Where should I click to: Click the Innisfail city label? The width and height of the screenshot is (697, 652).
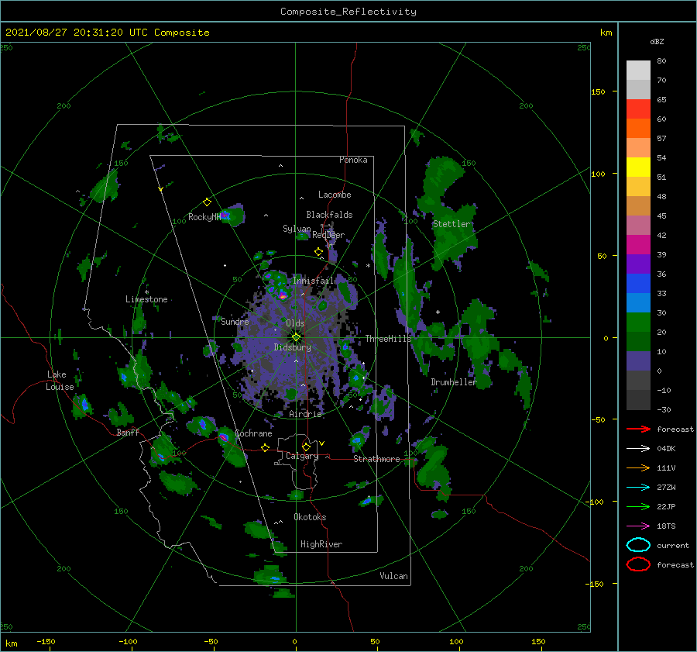[x=313, y=281]
